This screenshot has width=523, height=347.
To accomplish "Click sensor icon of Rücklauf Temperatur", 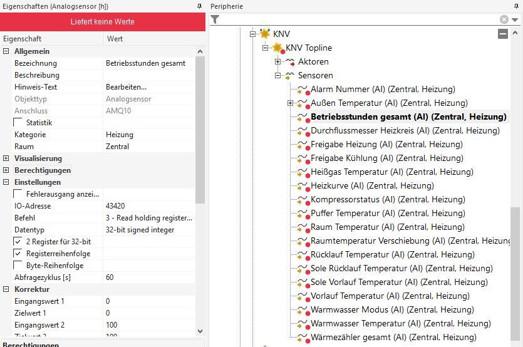I will [x=303, y=256].
